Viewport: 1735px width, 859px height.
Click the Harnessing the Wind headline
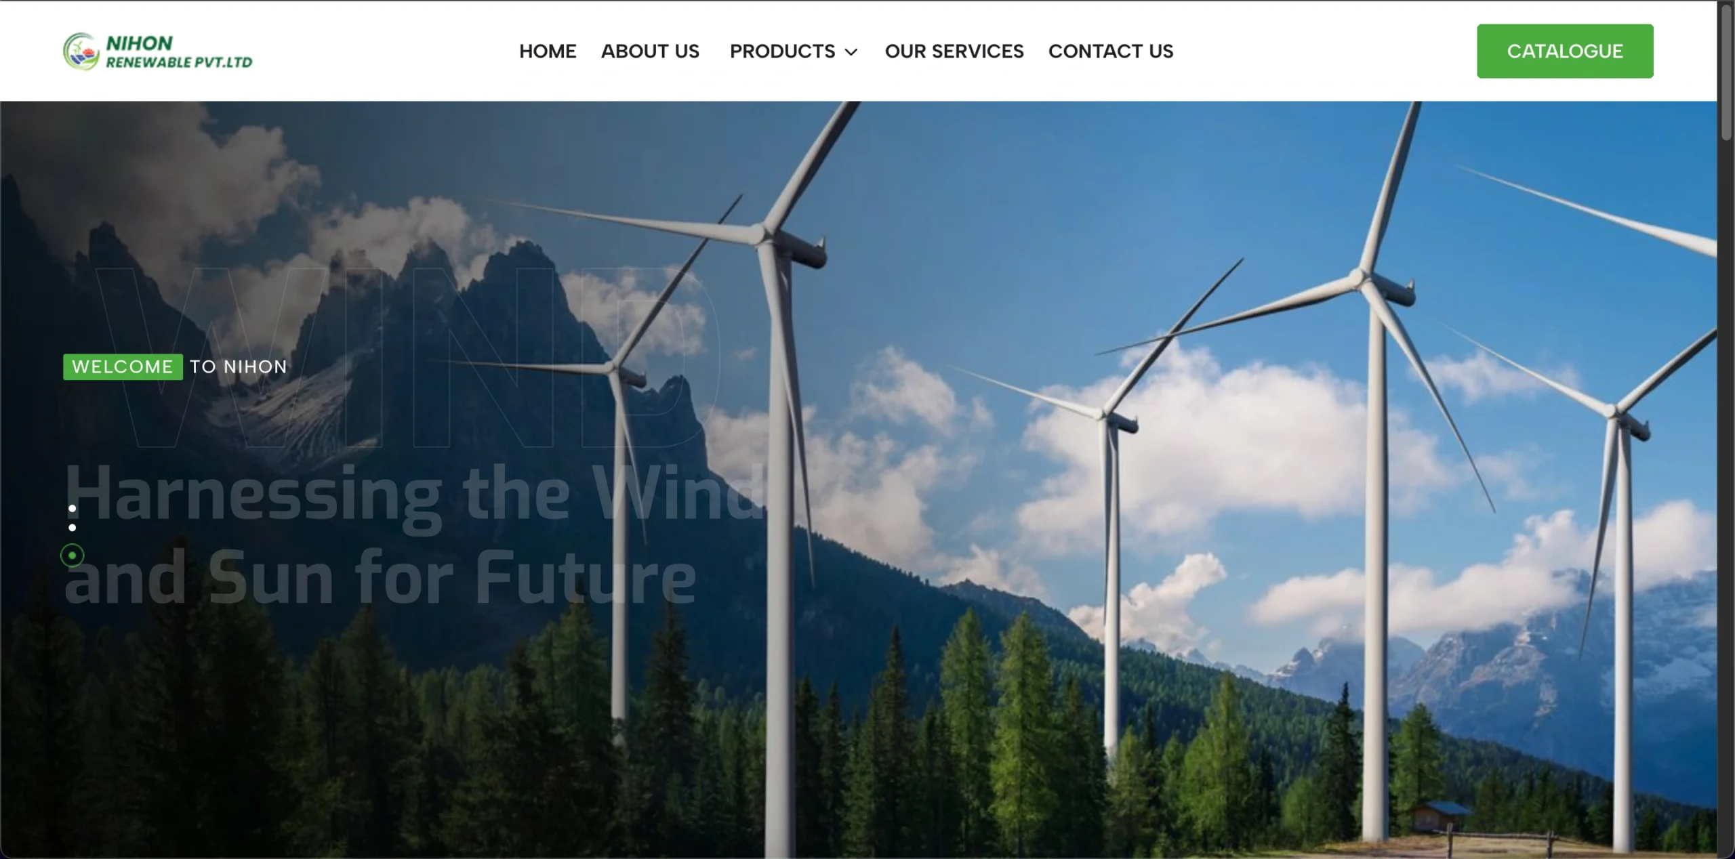pos(415,495)
